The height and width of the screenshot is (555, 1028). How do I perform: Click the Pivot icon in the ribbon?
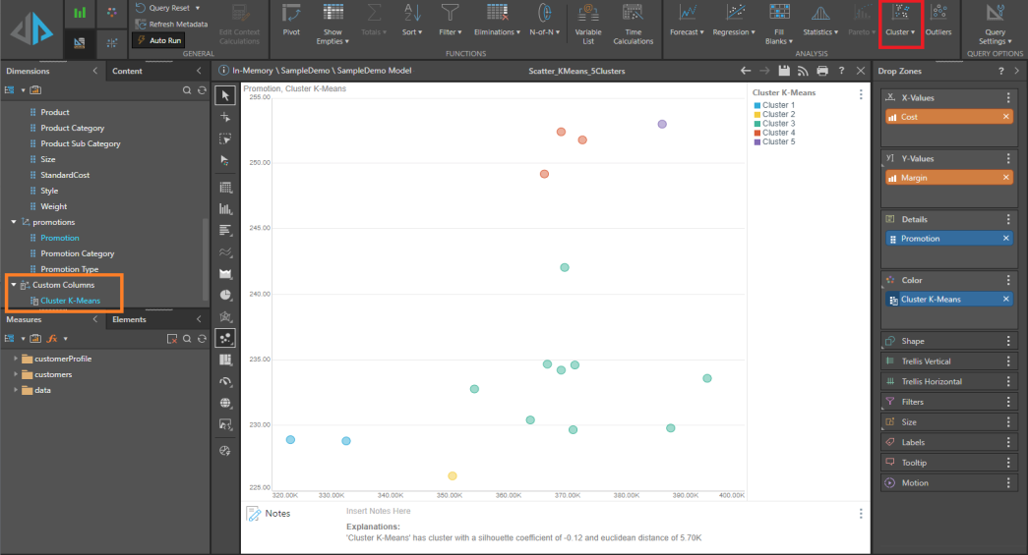(291, 20)
